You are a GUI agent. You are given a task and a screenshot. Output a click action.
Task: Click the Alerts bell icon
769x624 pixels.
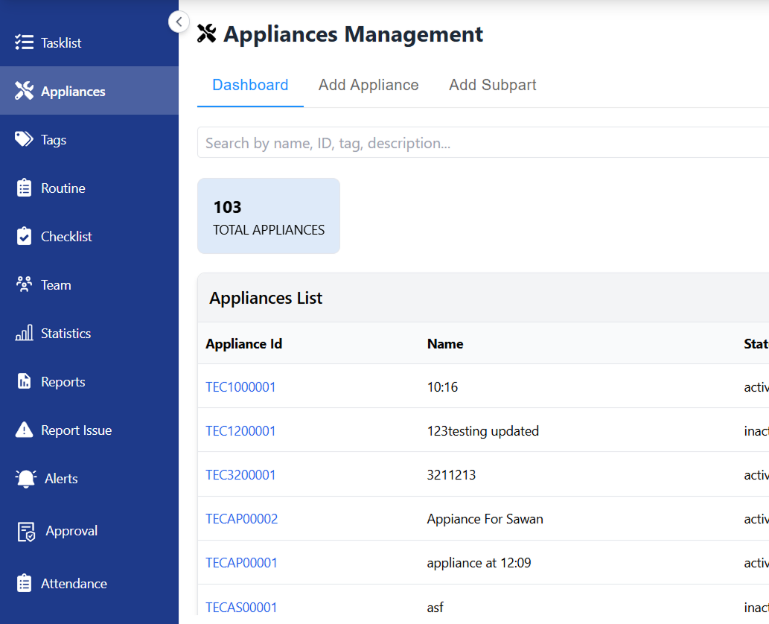26,478
